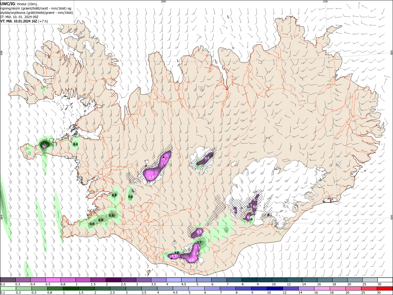Click the 0.2 label in the upper legend

[2, 285]
